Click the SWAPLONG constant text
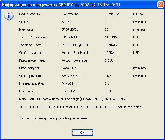This screenshot has height=140, width=165. tap(70, 68)
